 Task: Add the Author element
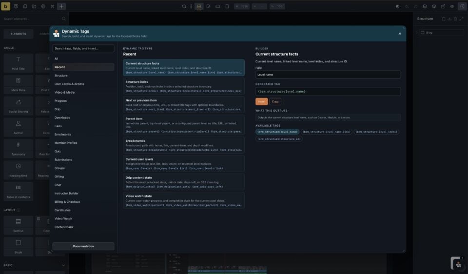coord(18,127)
